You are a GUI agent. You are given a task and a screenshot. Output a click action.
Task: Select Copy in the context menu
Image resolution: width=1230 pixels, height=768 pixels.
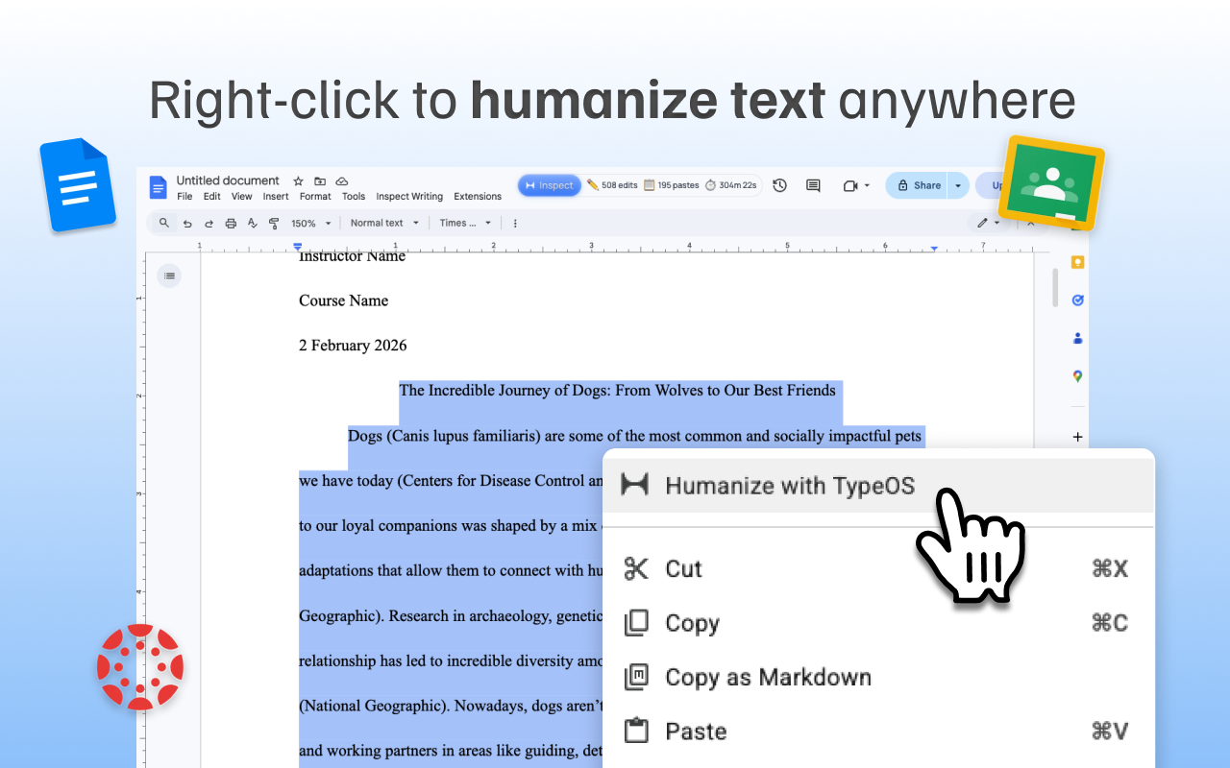click(878, 623)
